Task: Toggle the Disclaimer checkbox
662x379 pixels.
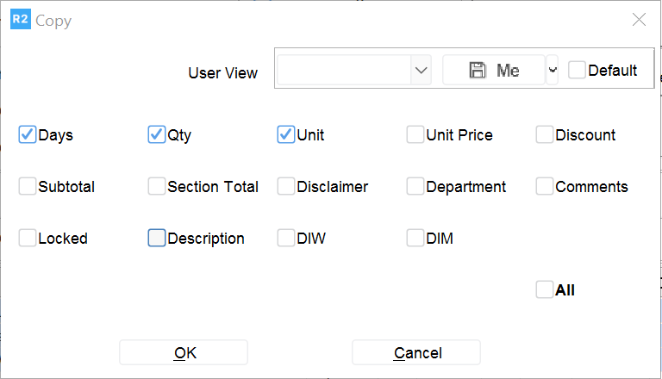Action: pyautogui.click(x=285, y=186)
